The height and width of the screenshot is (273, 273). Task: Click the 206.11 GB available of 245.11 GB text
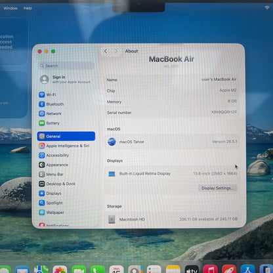[208, 219]
